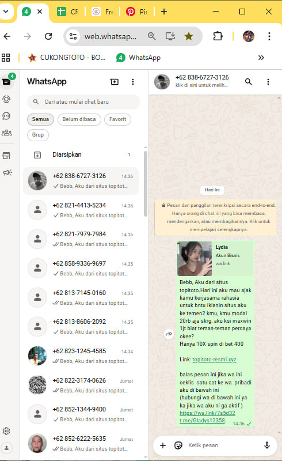
Task: Open the emoji and sticker picker
Action: tap(178, 445)
